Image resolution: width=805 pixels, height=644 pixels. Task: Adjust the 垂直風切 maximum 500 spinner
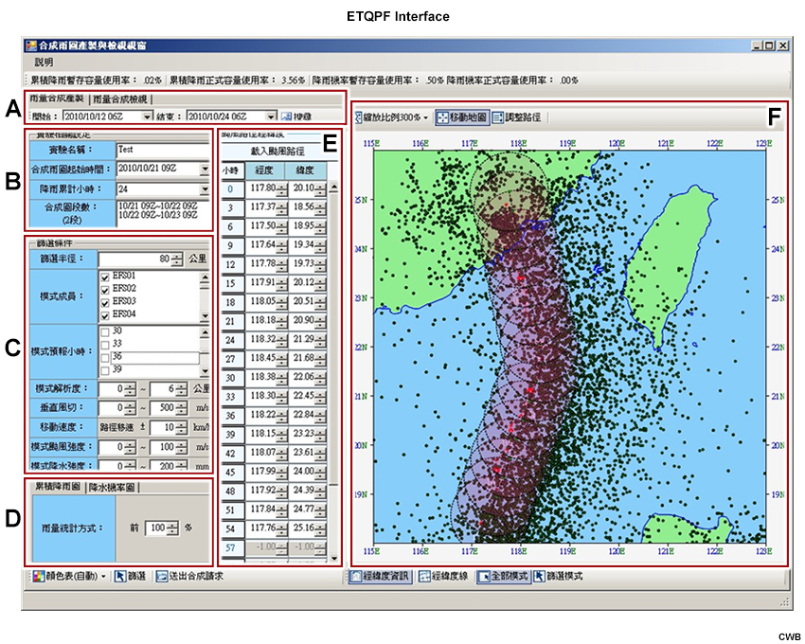click(x=181, y=408)
